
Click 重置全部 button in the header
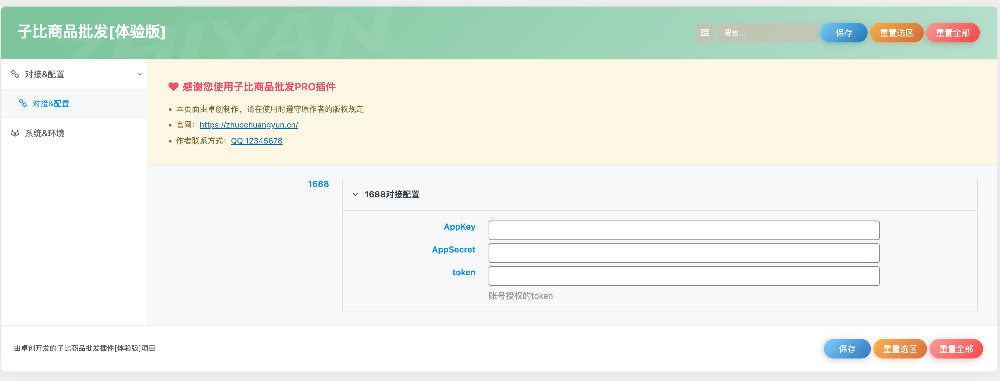(953, 33)
